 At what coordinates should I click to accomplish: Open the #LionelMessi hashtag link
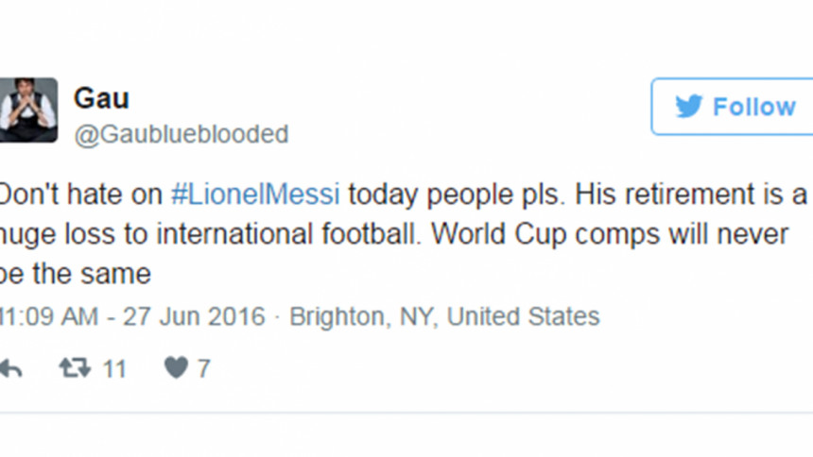coord(255,195)
